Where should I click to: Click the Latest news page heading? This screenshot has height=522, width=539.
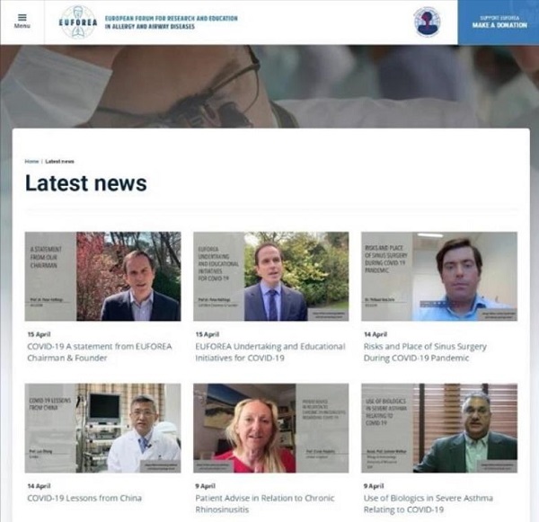pos(85,183)
